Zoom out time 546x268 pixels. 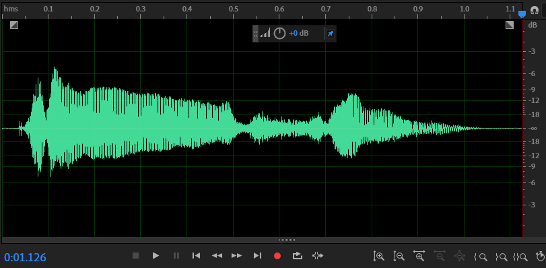point(440,255)
